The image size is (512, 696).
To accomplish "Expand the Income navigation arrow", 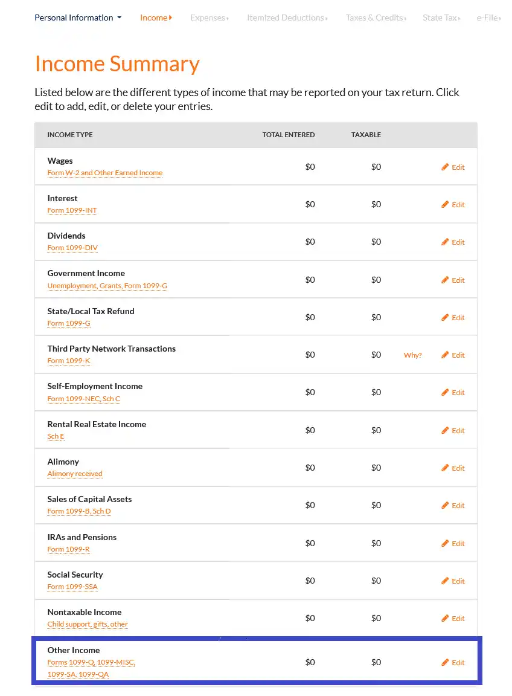I will pos(171,18).
